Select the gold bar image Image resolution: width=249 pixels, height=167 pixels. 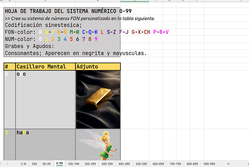[98, 99]
